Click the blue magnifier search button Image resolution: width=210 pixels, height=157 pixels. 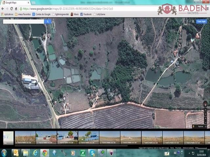tap(48, 21)
